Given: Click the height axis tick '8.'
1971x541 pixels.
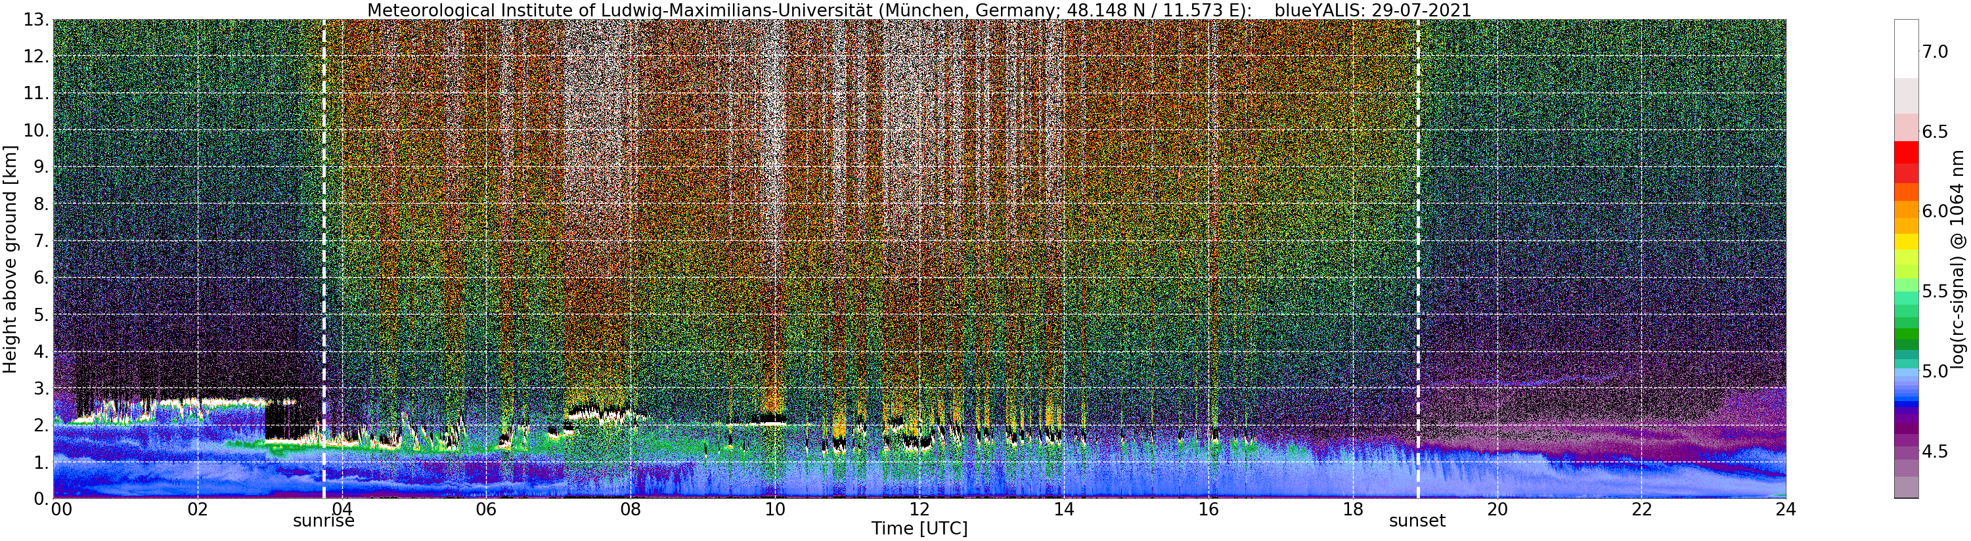Looking at the screenshot, I should click(41, 204).
